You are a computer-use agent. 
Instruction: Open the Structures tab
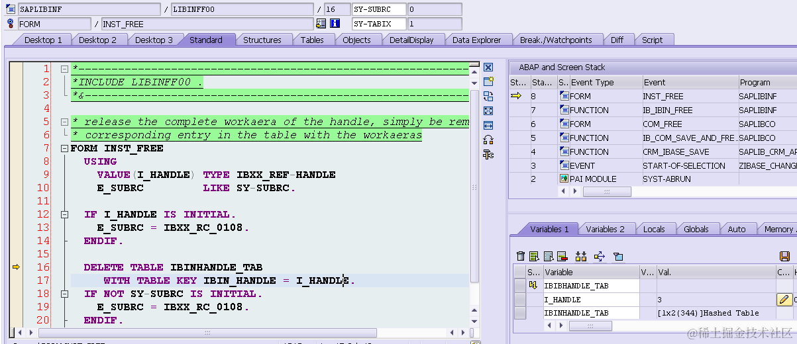[262, 40]
